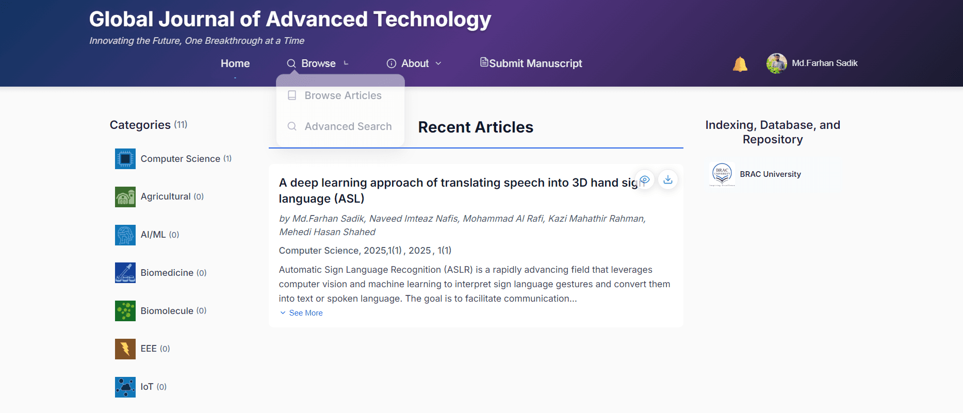Click the Computer Science chip icon
The width and height of the screenshot is (963, 413).
point(125,159)
